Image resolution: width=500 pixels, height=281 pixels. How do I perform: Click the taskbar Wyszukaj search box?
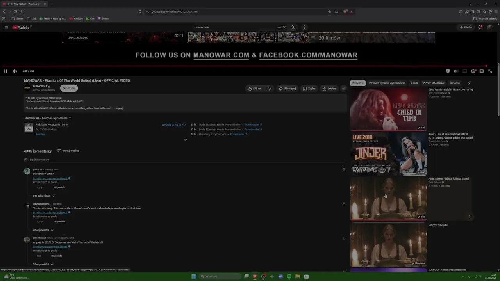coord(220,276)
